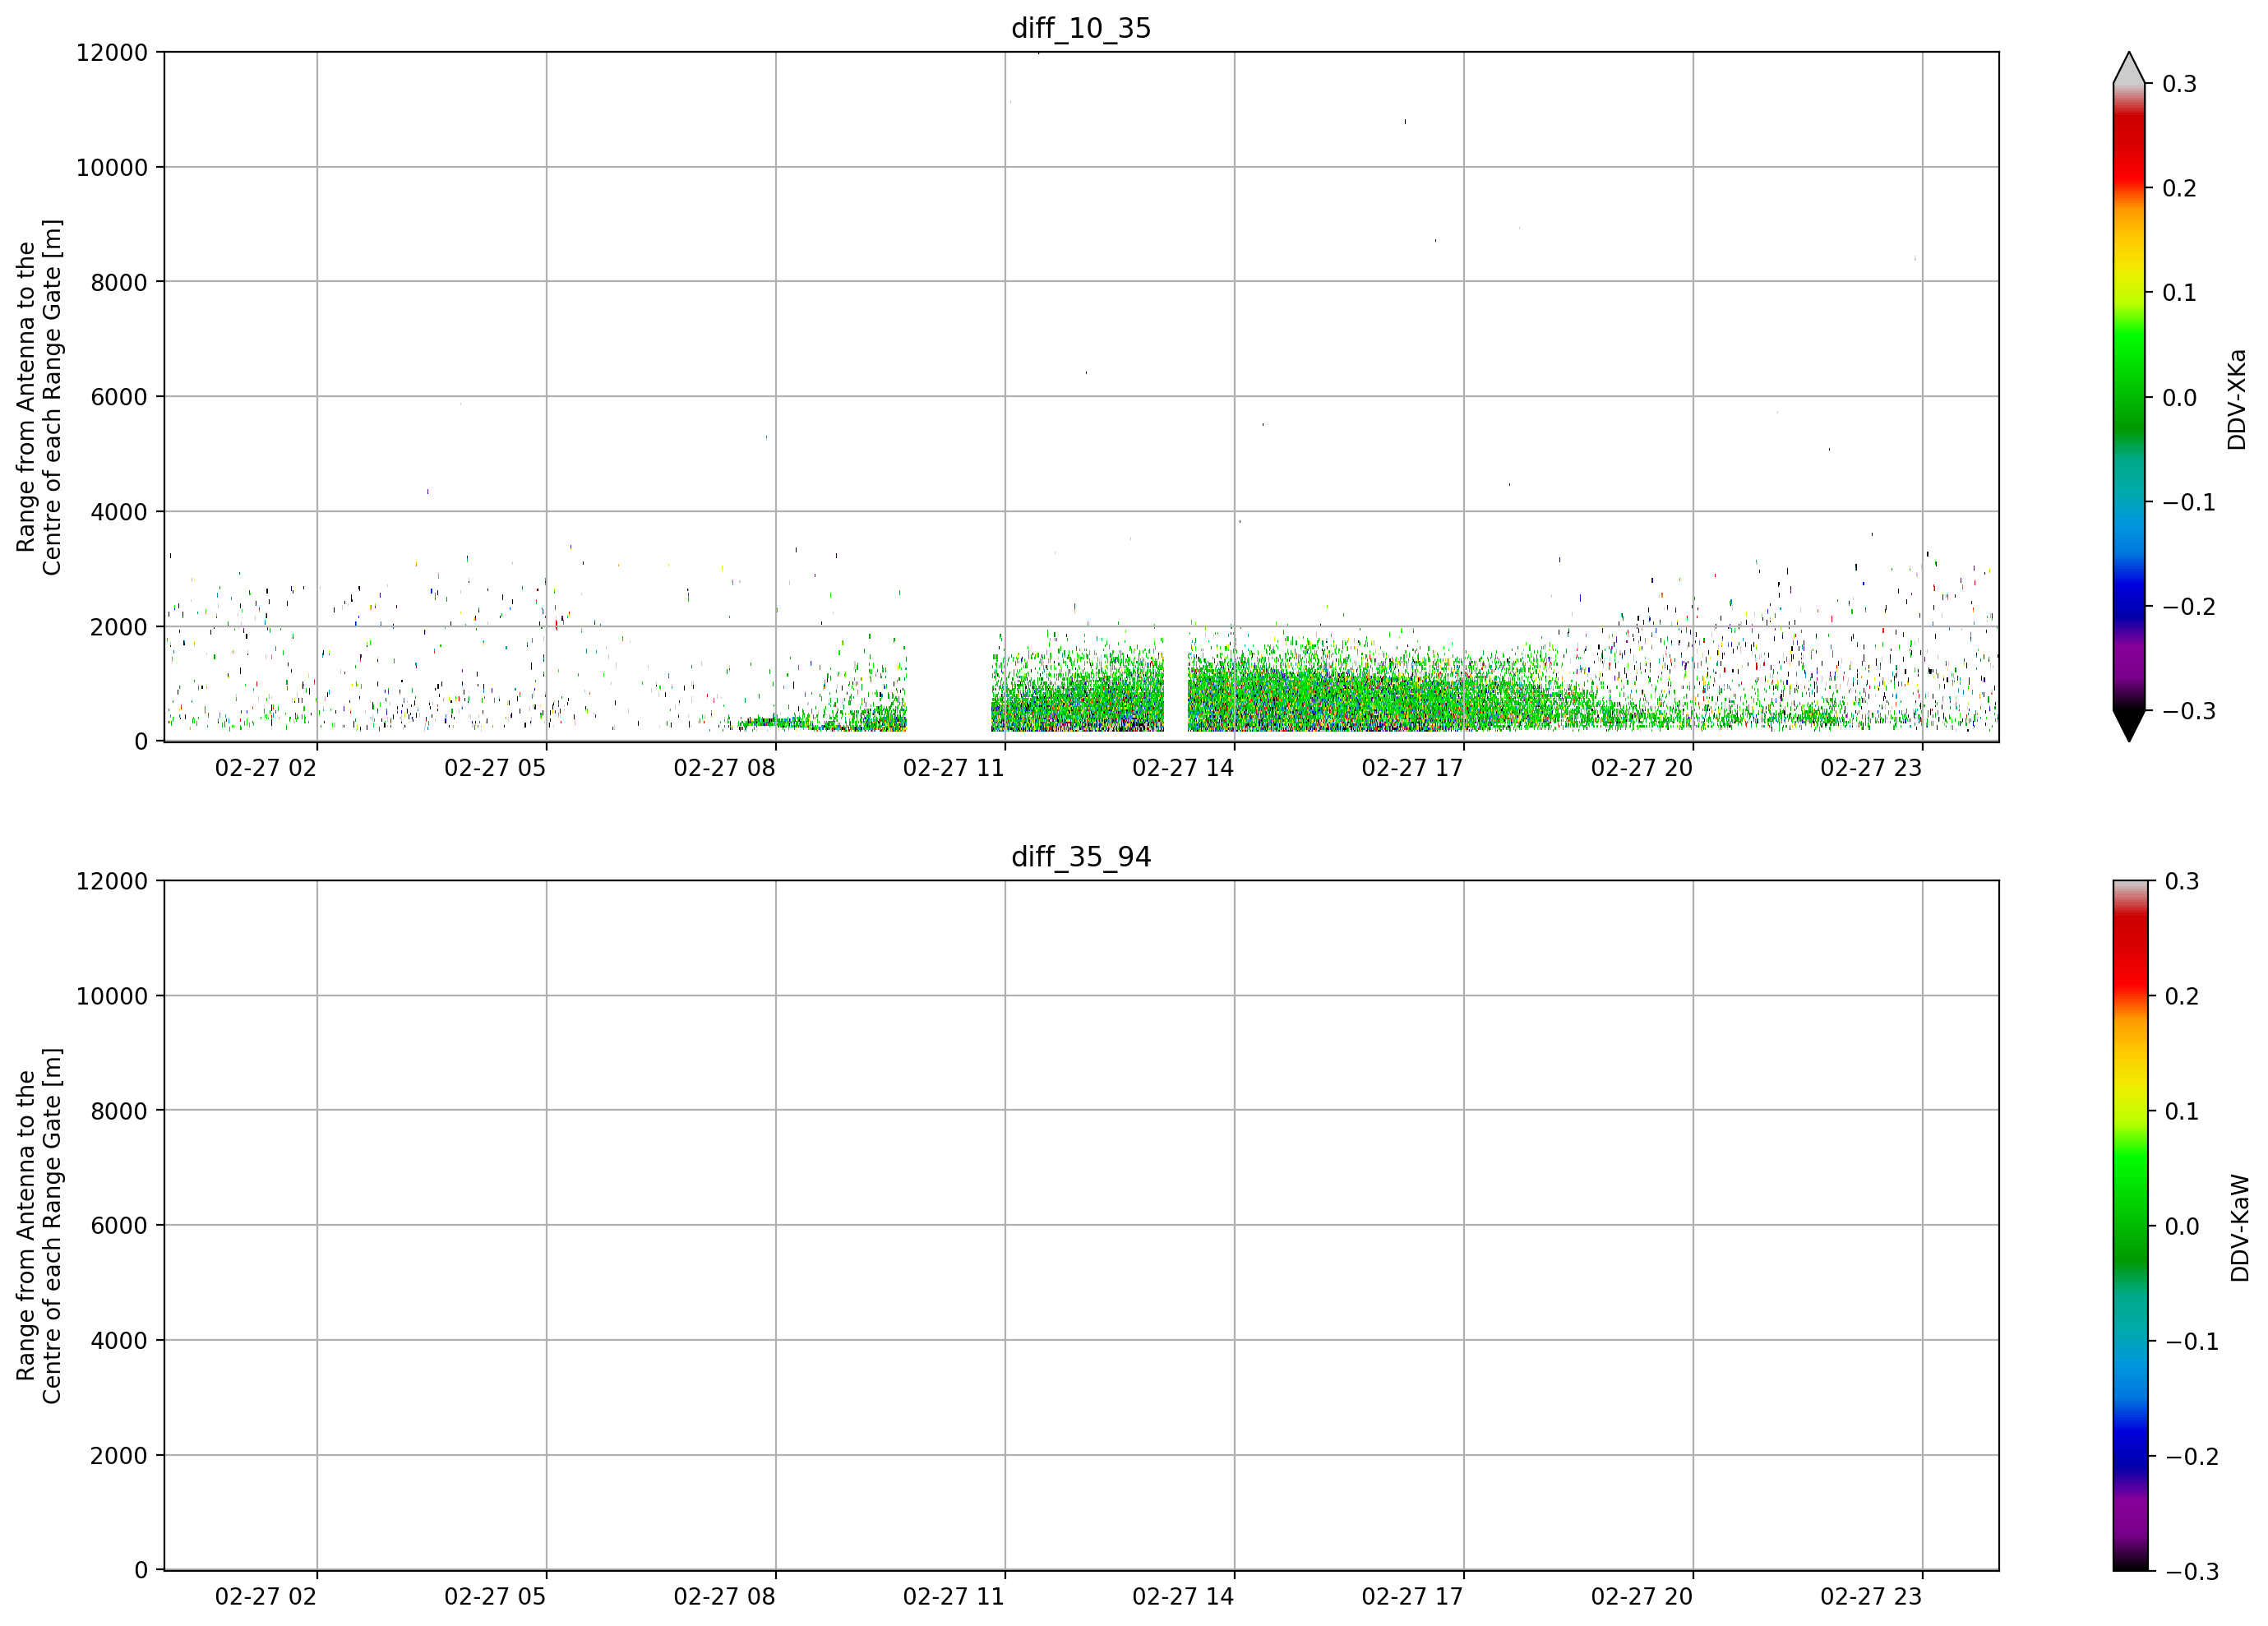Click '02-27 17' tick under diff_35_94 plot
Viewport: 2268px width, 1626px height.
1412,1596
